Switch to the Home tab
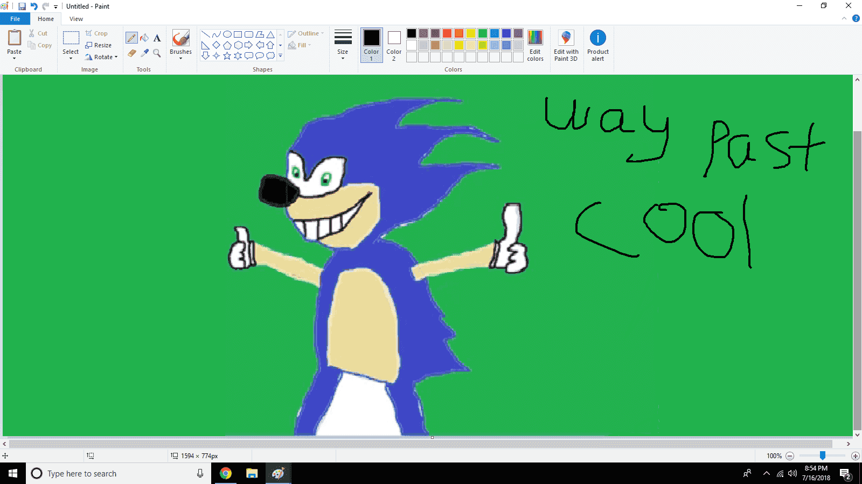Screen dimensions: 862x484 46,19
